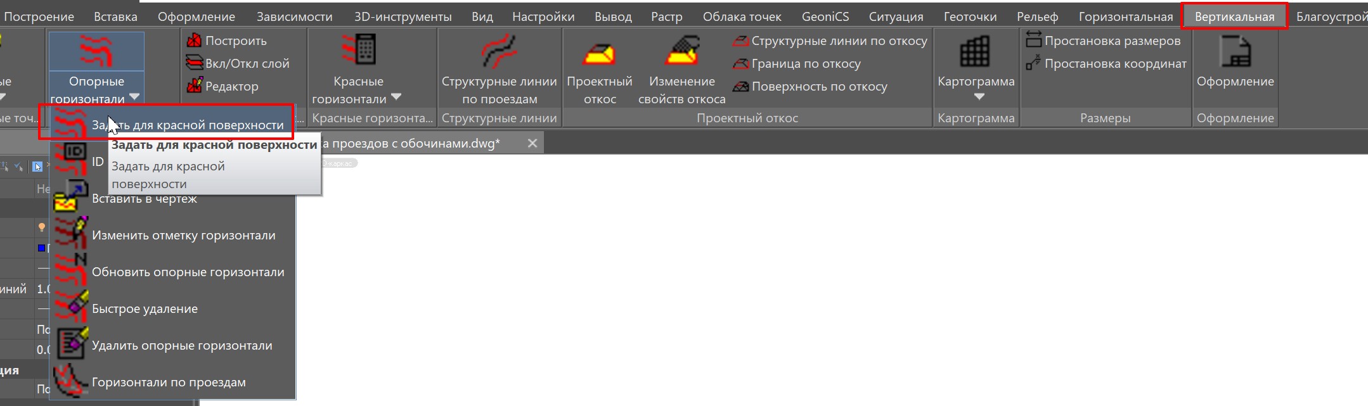Choose Изменить отметку горизонтали menu item

coord(183,236)
